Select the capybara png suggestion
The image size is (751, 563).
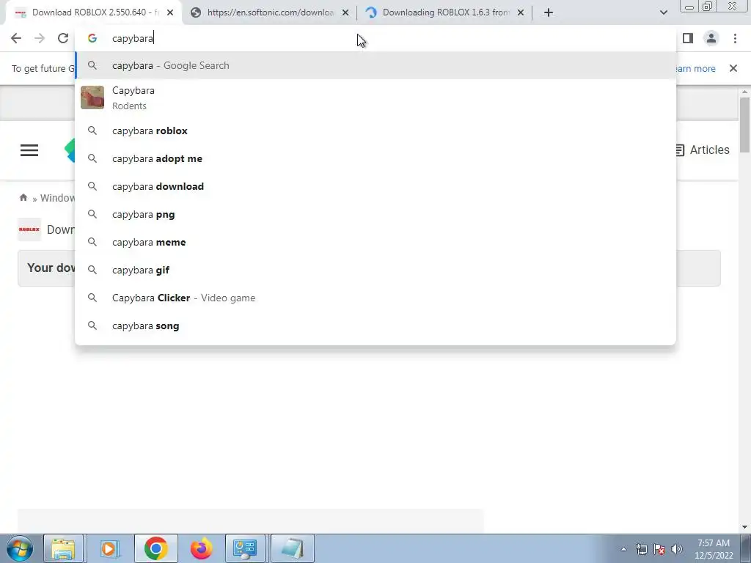(375, 215)
